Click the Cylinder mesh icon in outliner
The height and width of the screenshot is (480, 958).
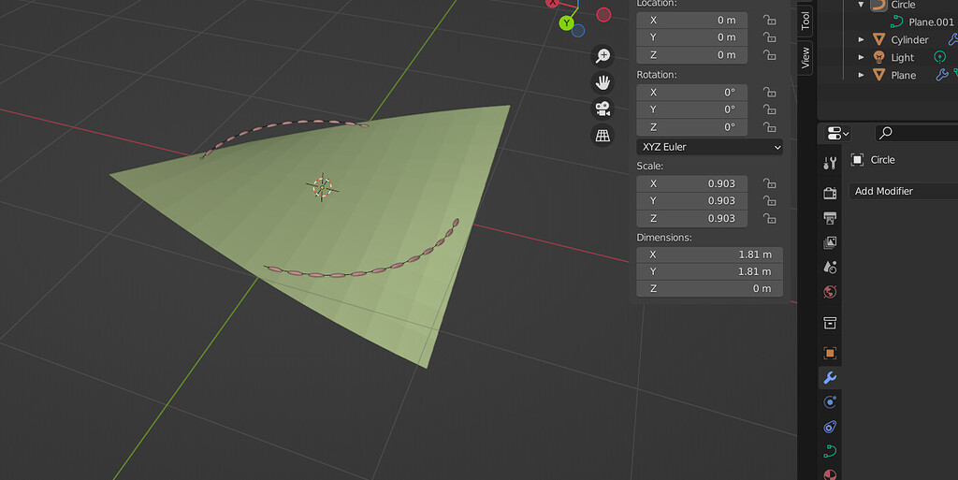[x=878, y=39]
